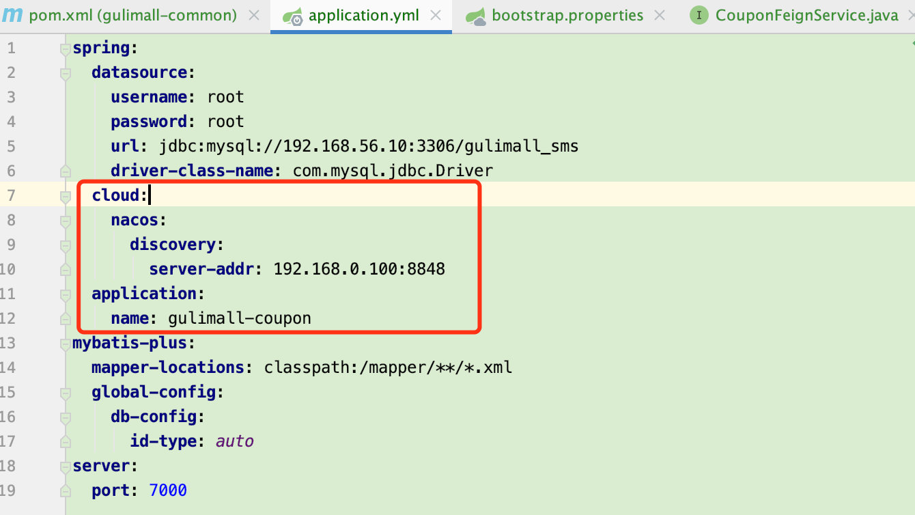Click 'com.mysql.jdbc.Driver' value
This screenshot has width=915, height=515.
[x=393, y=171]
